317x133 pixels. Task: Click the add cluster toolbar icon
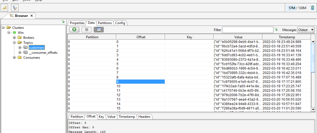click(4, 8)
